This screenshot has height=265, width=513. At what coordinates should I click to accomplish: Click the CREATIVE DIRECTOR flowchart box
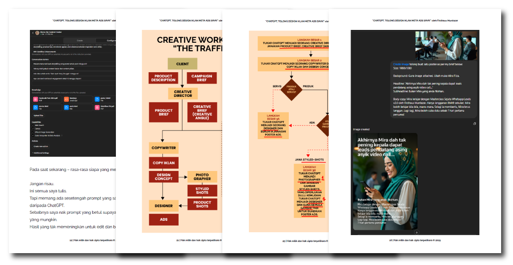click(183, 94)
